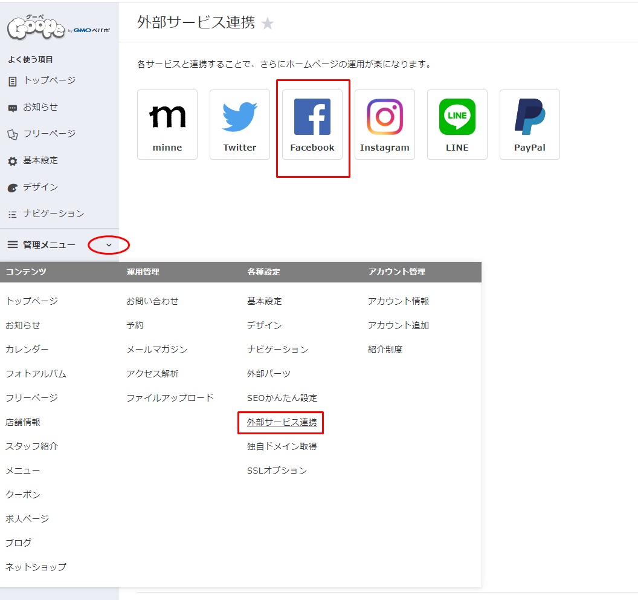Click the ナビゲーション list icon in sidebar
638x600 pixels.
coord(13,214)
